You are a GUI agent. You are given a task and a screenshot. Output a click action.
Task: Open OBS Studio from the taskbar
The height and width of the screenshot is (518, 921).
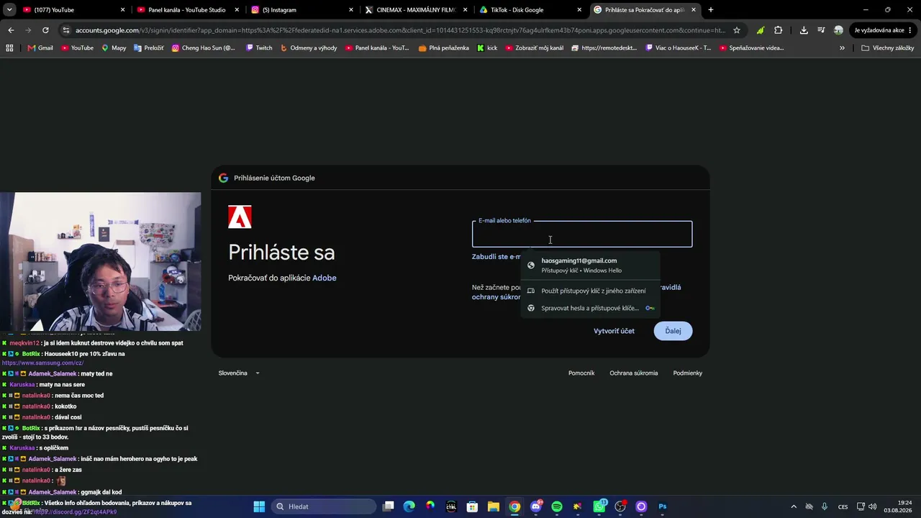[620, 506]
